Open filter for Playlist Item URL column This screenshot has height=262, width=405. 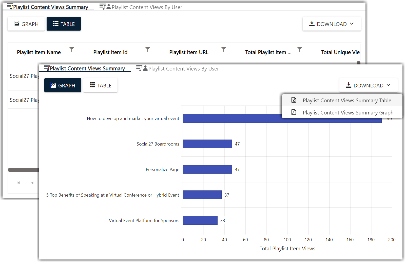pos(223,49)
